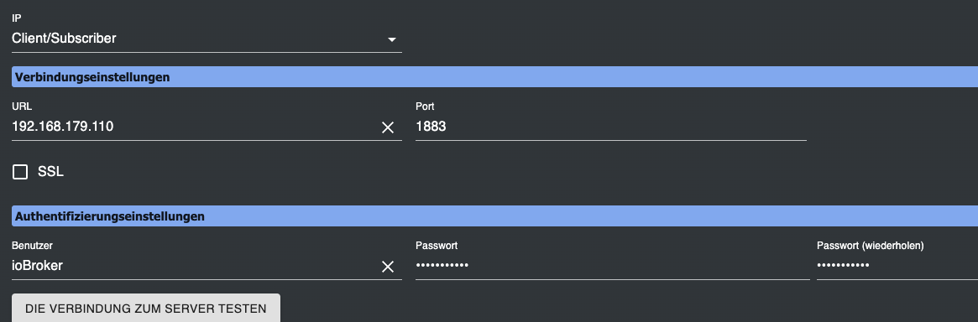The width and height of the screenshot is (978, 322).
Task: Click the Passwort (wiederholen) label text
Action: coord(870,246)
